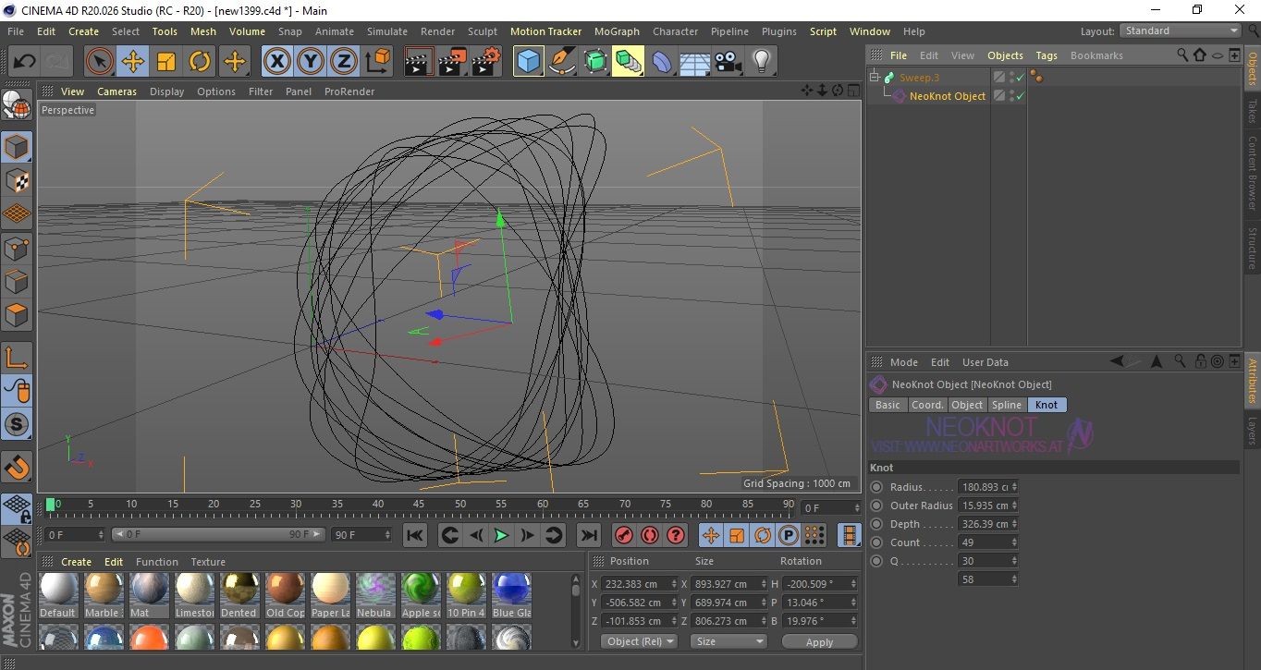
Task: Add a Cube primitive object
Action: click(x=529, y=62)
